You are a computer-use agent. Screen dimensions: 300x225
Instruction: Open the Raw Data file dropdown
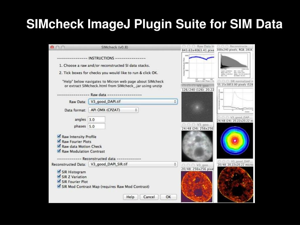click(133, 102)
